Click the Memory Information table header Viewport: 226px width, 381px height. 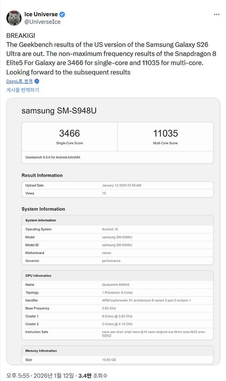117,351
